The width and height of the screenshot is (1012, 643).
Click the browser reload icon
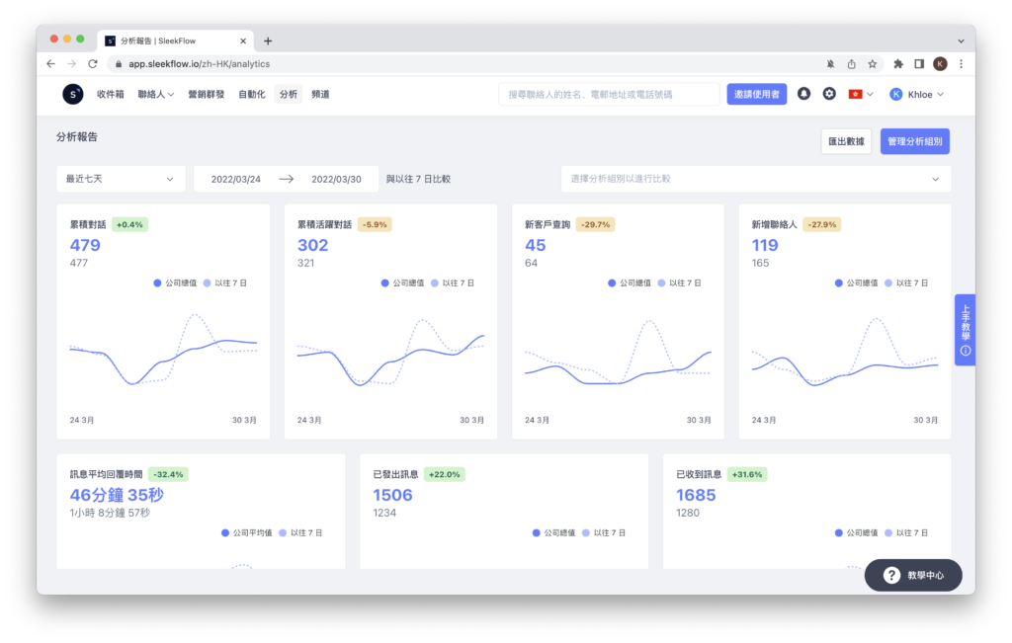click(x=93, y=63)
